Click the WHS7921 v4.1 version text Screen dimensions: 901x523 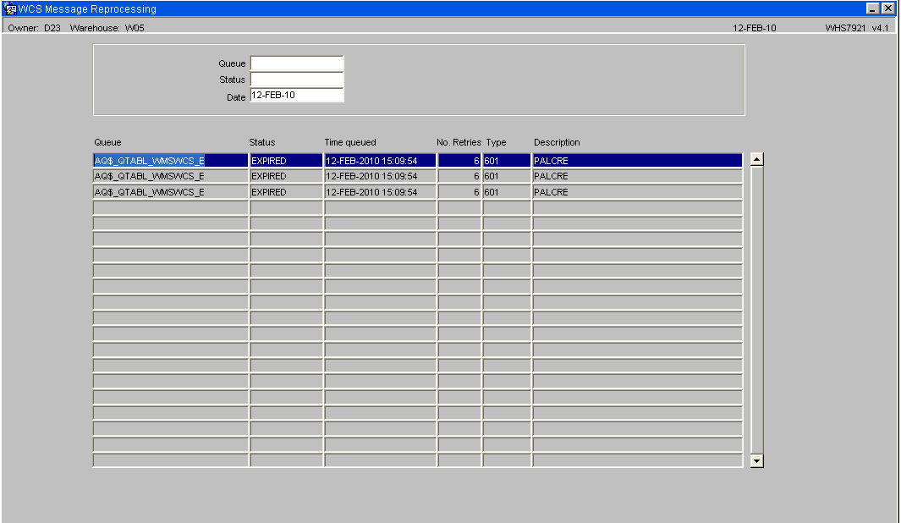(857, 28)
